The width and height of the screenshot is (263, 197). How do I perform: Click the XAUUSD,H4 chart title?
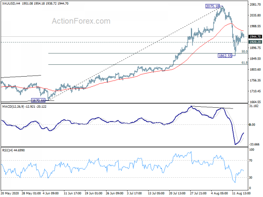click(x=11, y=4)
